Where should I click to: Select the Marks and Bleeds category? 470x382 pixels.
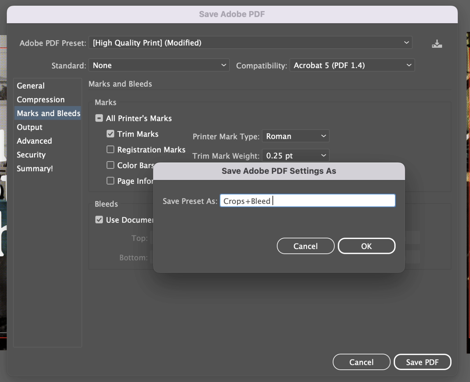[x=48, y=113]
